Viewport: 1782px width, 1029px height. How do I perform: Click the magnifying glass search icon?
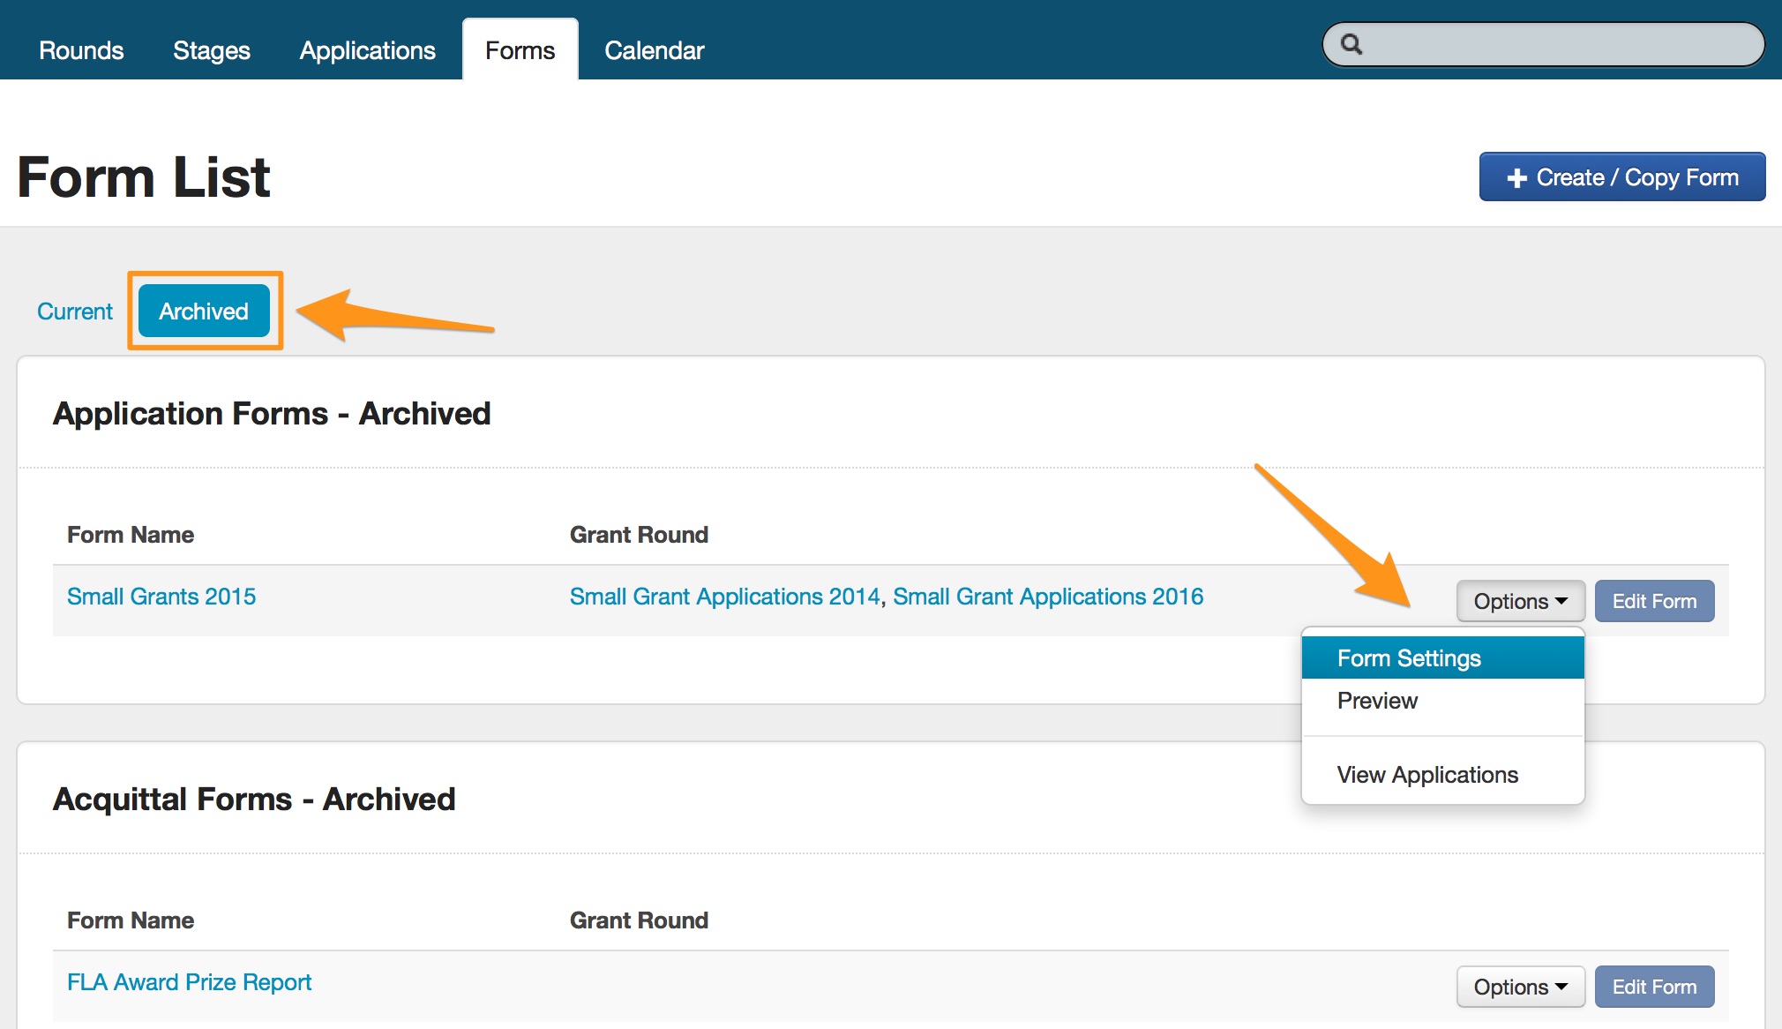[1351, 44]
